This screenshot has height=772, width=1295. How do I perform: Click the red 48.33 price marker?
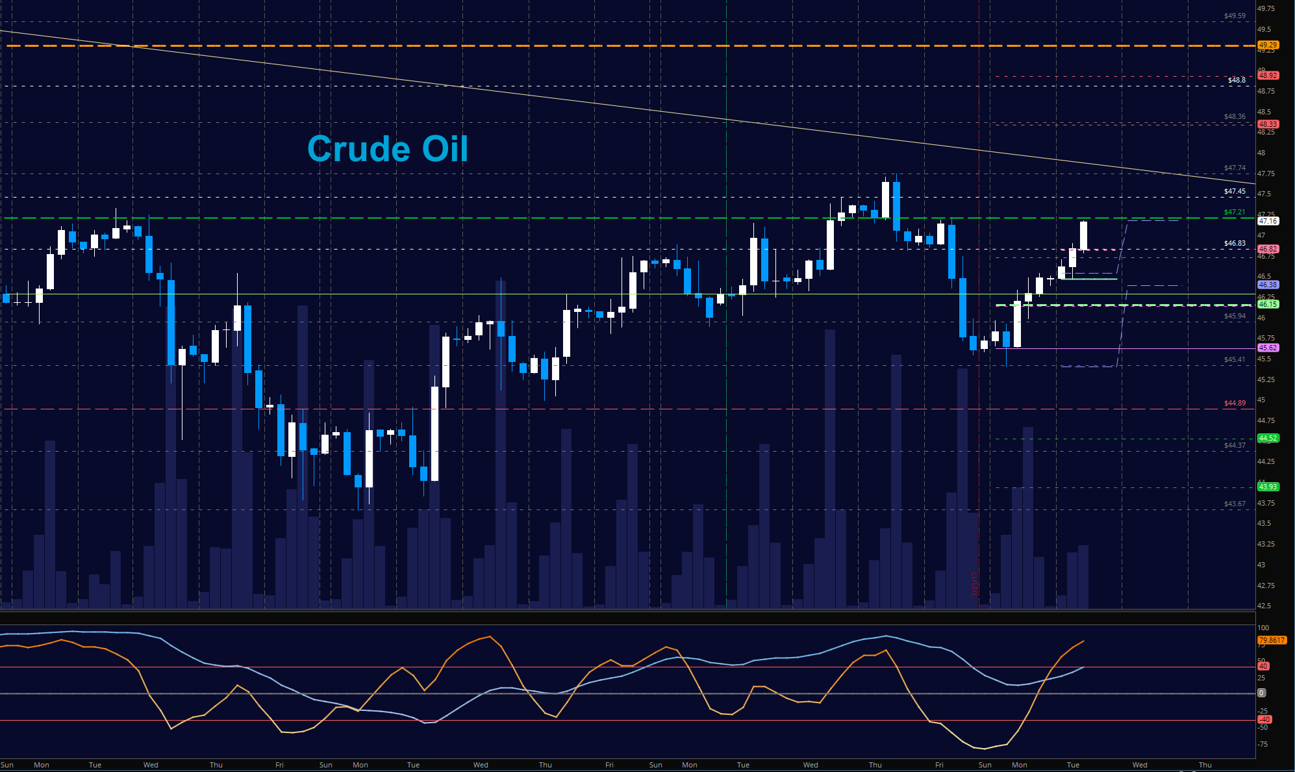click(1268, 124)
